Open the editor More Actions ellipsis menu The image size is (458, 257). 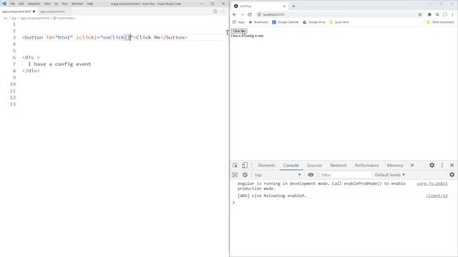tap(223, 11)
